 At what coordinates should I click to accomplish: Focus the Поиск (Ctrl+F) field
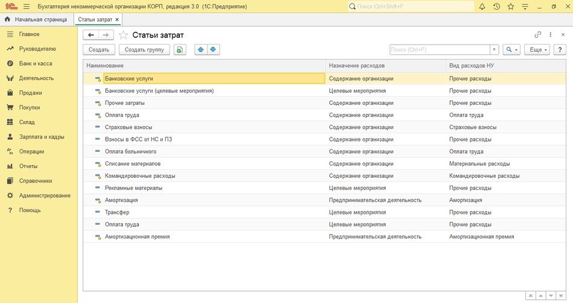pos(440,49)
